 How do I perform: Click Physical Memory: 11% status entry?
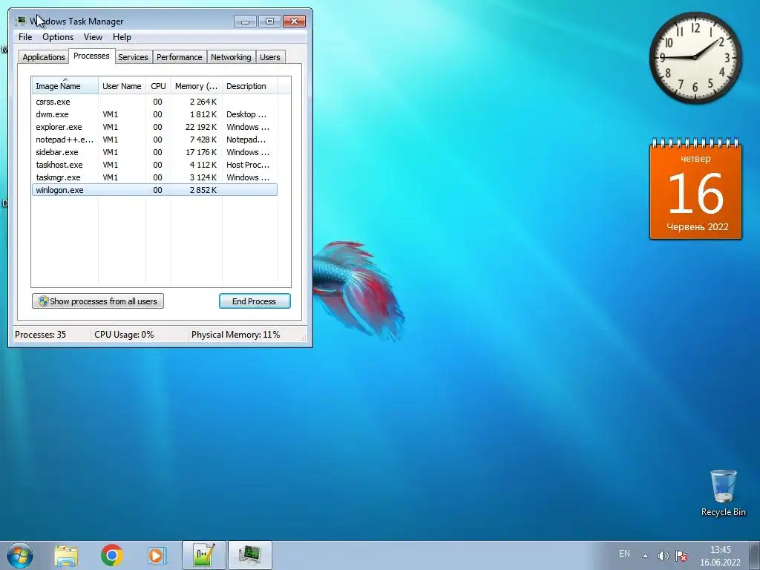(235, 335)
